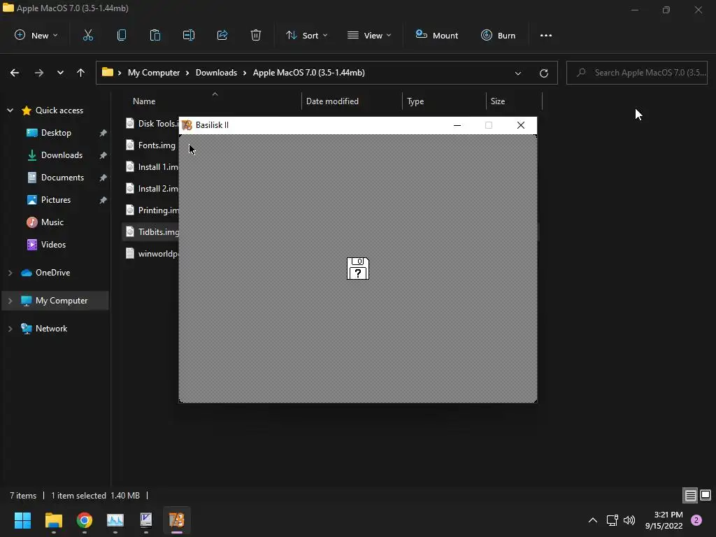Collapse the Quick access tree node

click(x=10, y=110)
